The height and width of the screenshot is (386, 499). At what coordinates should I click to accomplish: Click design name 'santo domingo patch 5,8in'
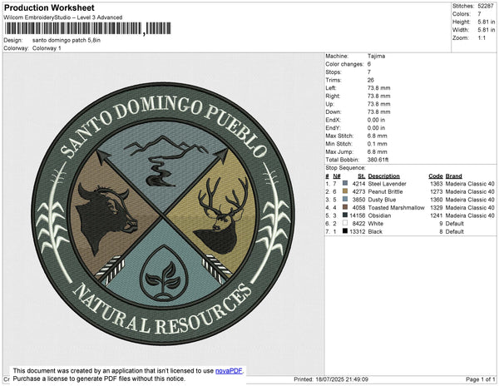click(x=67, y=41)
